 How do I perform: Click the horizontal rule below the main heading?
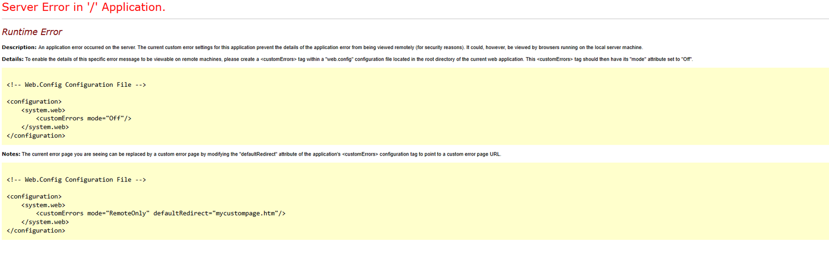point(414,19)
